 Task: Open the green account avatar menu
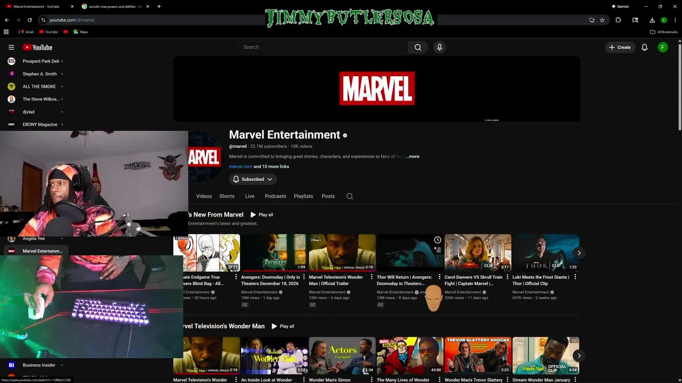[x=663, y=47]
